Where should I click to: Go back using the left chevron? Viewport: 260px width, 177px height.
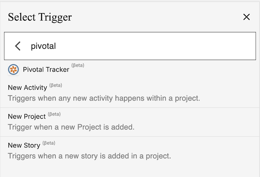pyautogui.click(x=17, y=46)
